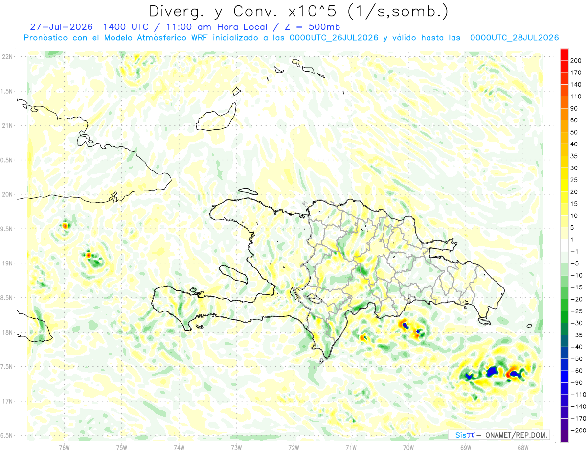The width and height of the screenshot is (587, 454).
Task: Click the colorbar value 5
Action: click(572, 228)
